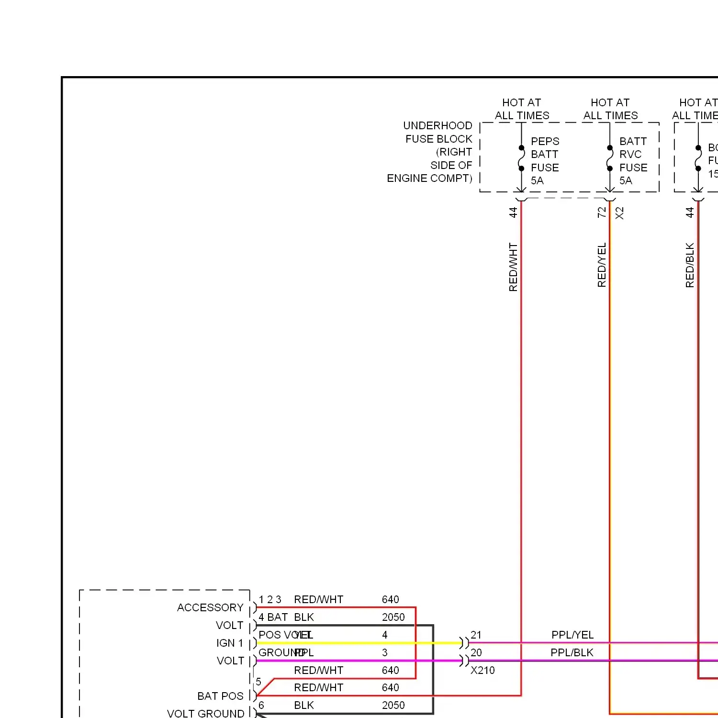Click the pin 6 label
This screenshot has width=718, height=718.
(x=261, y=705)
